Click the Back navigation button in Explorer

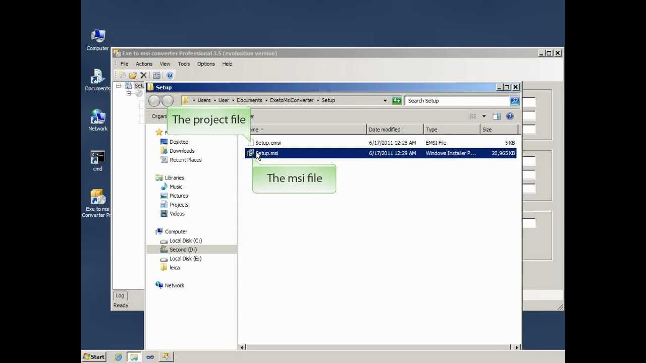(x=155, y=100)
